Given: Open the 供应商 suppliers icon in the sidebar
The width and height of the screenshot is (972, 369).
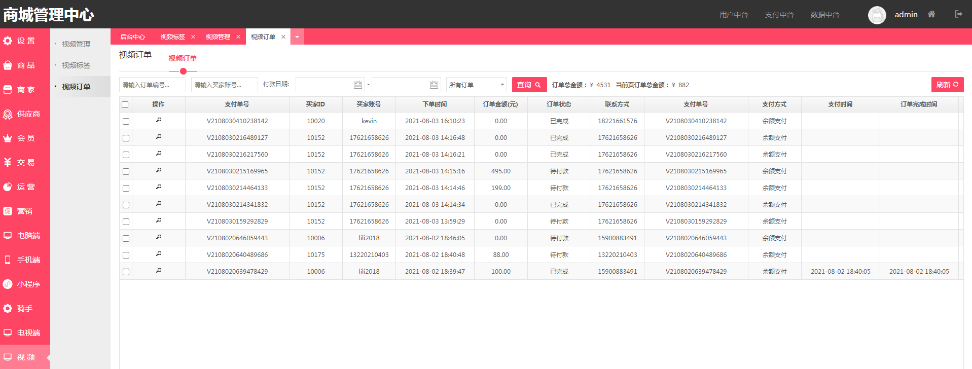Looking at the screenshot, I should [x=8, y=114].
